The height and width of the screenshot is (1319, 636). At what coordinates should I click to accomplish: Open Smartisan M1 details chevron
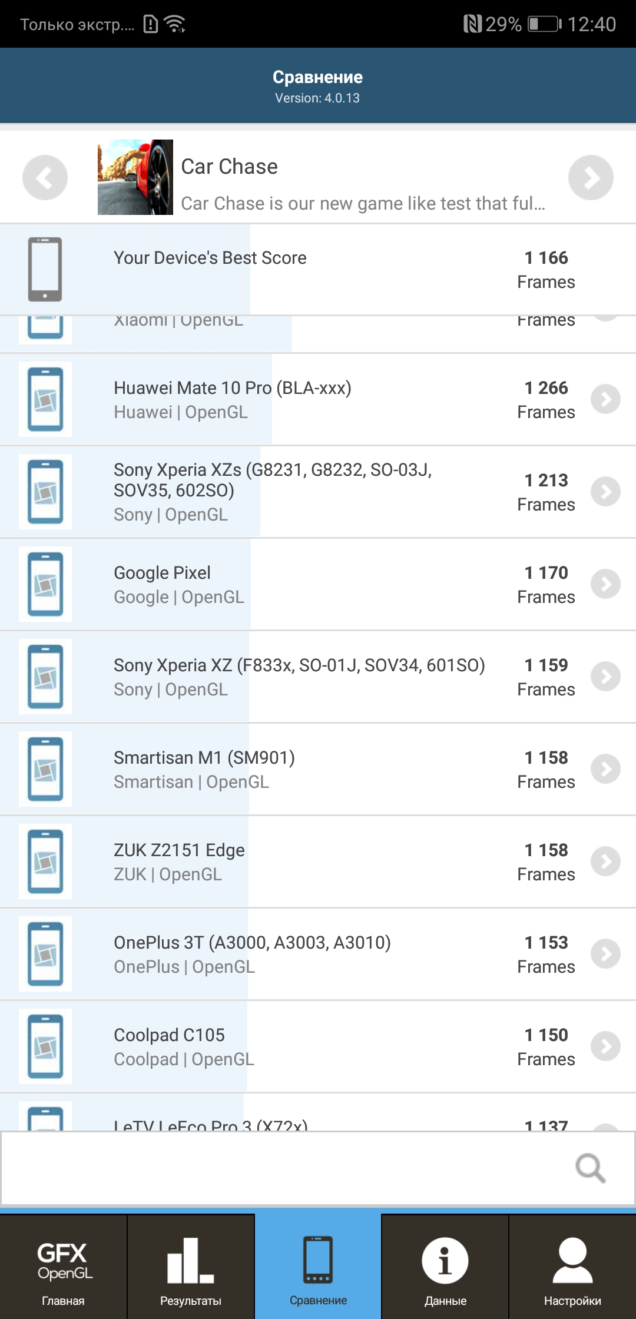click(605, 769)
